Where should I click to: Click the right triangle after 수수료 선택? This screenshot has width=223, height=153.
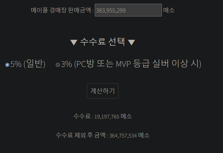(x=131, y=42)
